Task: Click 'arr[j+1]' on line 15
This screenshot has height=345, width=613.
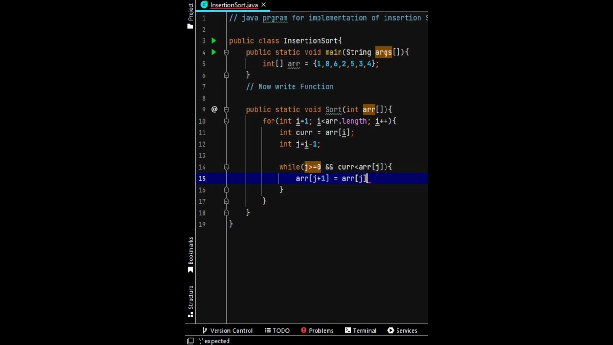Action: (312, 179)
